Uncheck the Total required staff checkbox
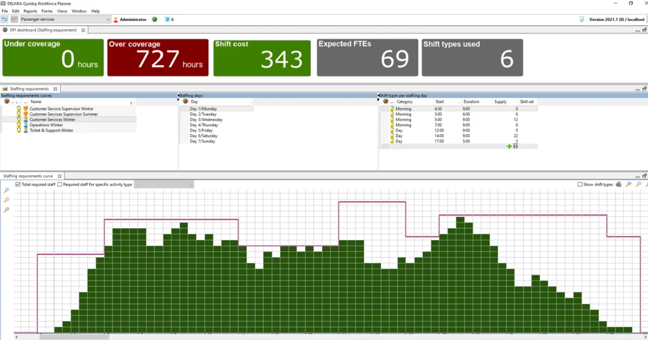The width and height of the screenshot is (648, 340). (x=17, y=185)
